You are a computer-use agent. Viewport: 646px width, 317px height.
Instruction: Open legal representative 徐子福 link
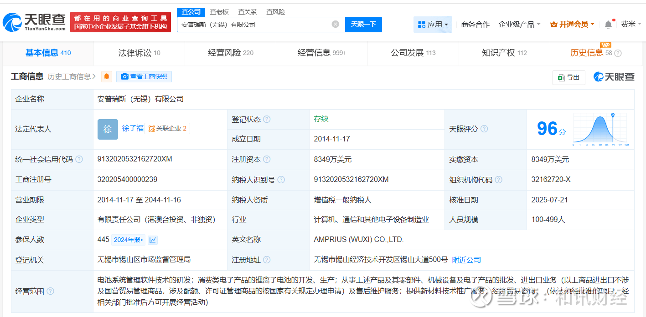click(x=133, y=129)
